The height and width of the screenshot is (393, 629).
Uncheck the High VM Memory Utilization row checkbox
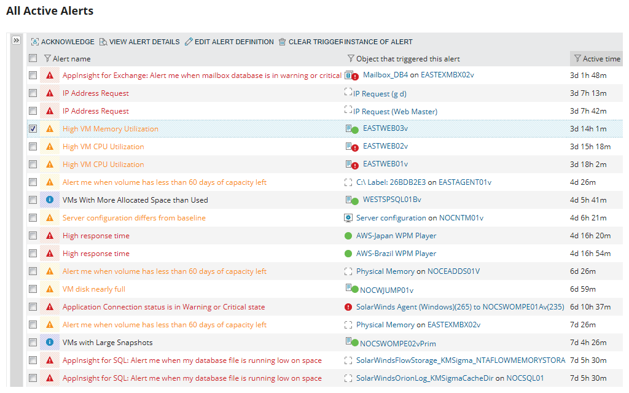(x=33, y=129)
